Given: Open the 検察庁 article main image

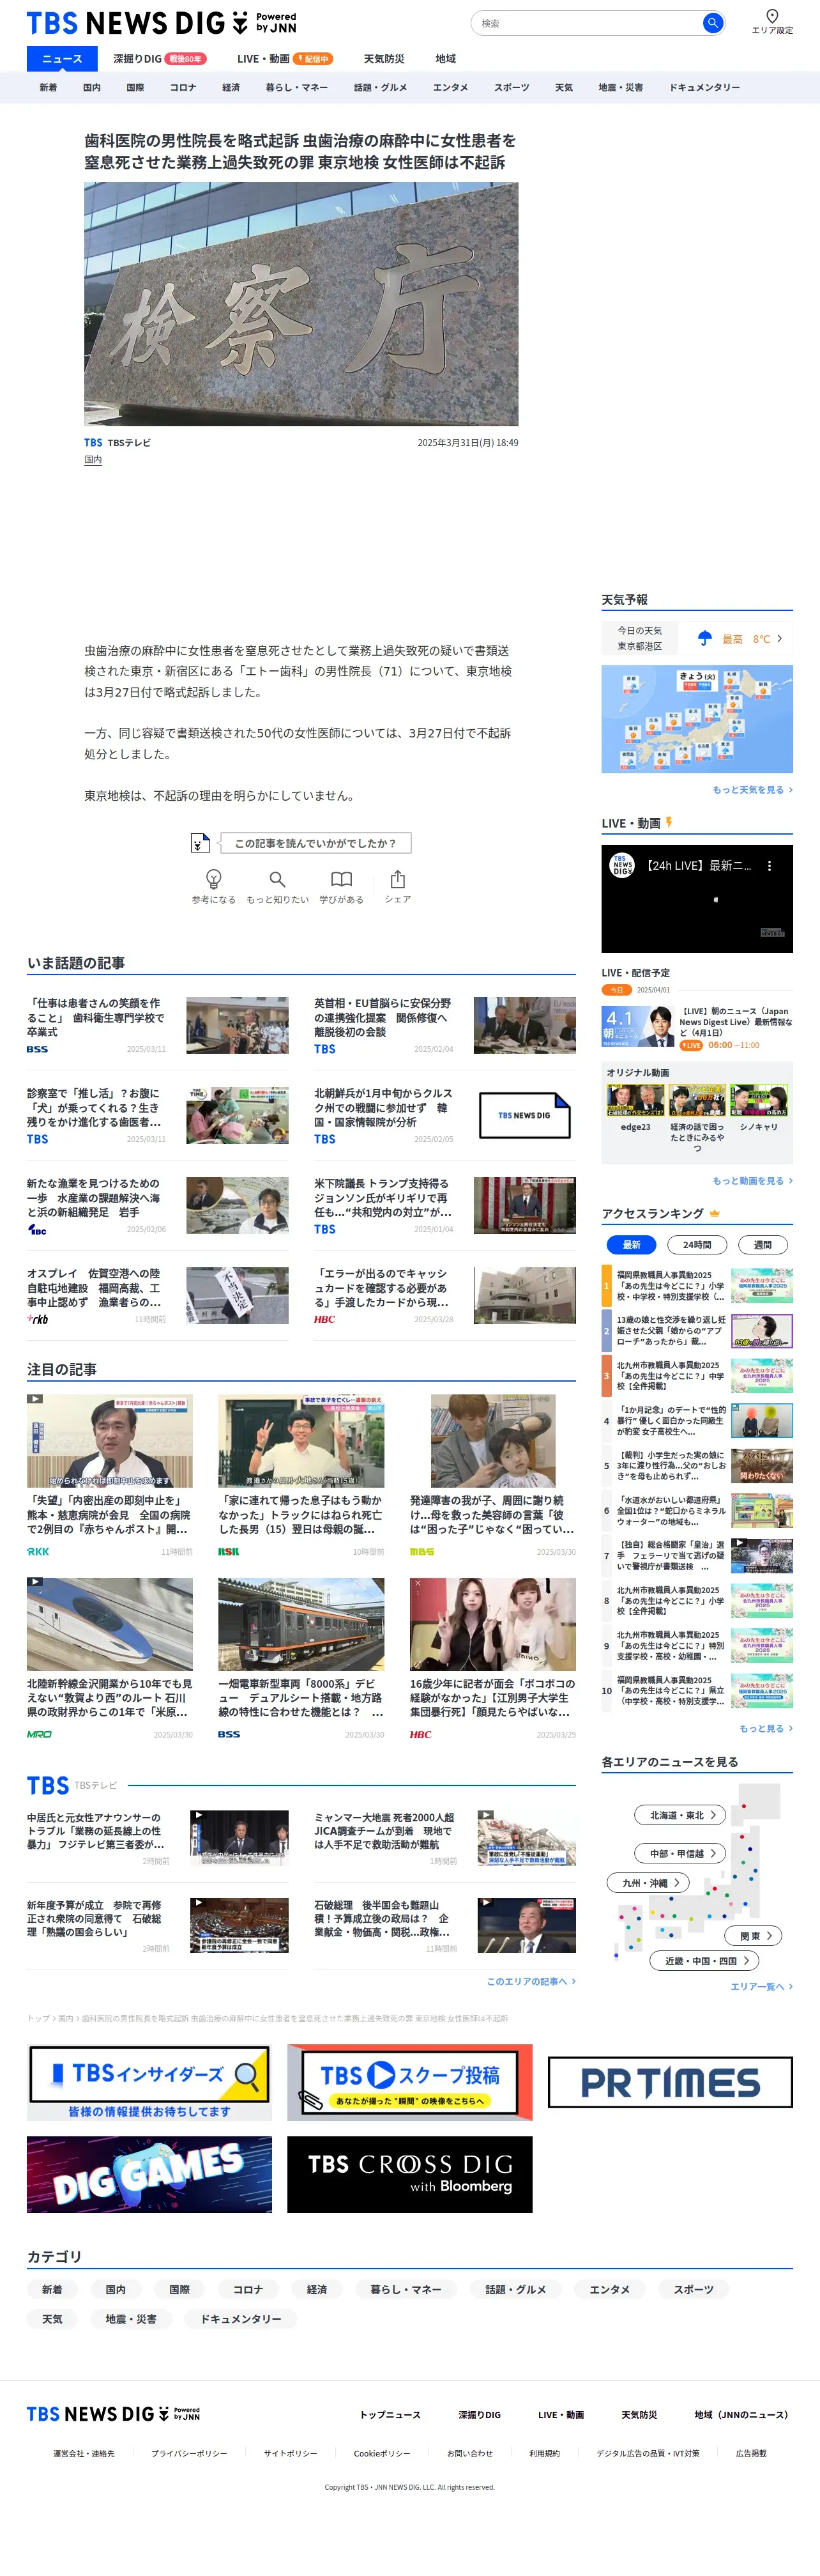Looking at the screenshot, I should coord(301,304).
